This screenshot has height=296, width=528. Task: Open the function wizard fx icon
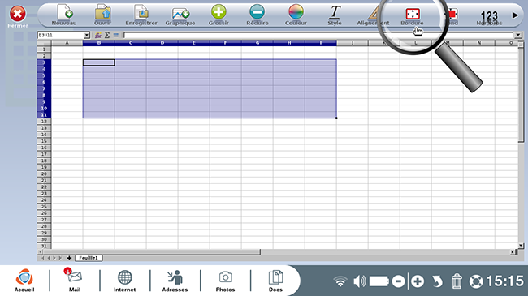(98, 35)
